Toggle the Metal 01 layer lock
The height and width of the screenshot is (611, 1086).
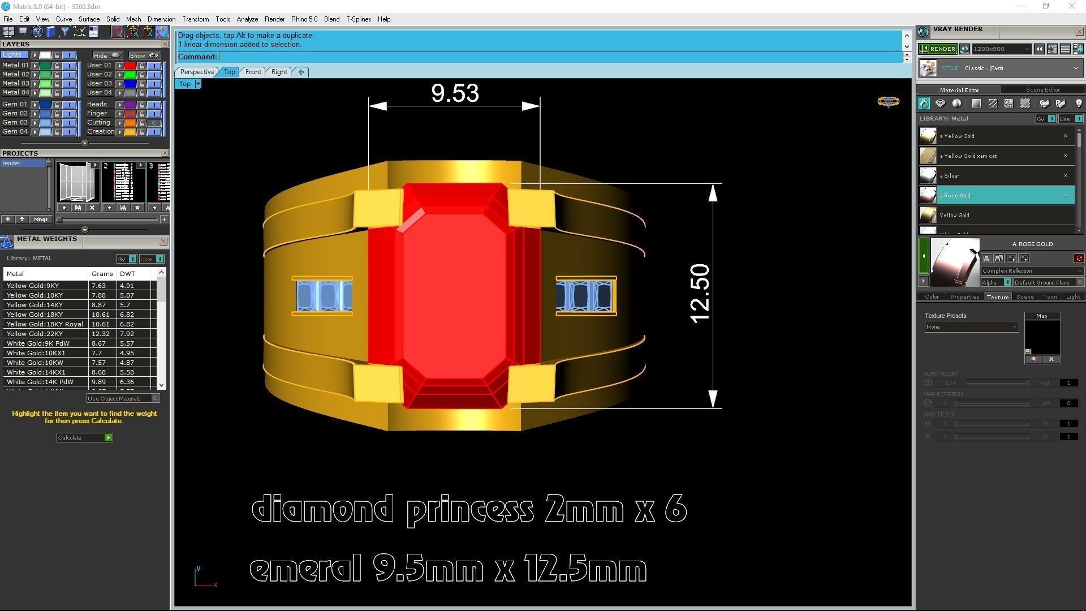(x=57, y=66)
